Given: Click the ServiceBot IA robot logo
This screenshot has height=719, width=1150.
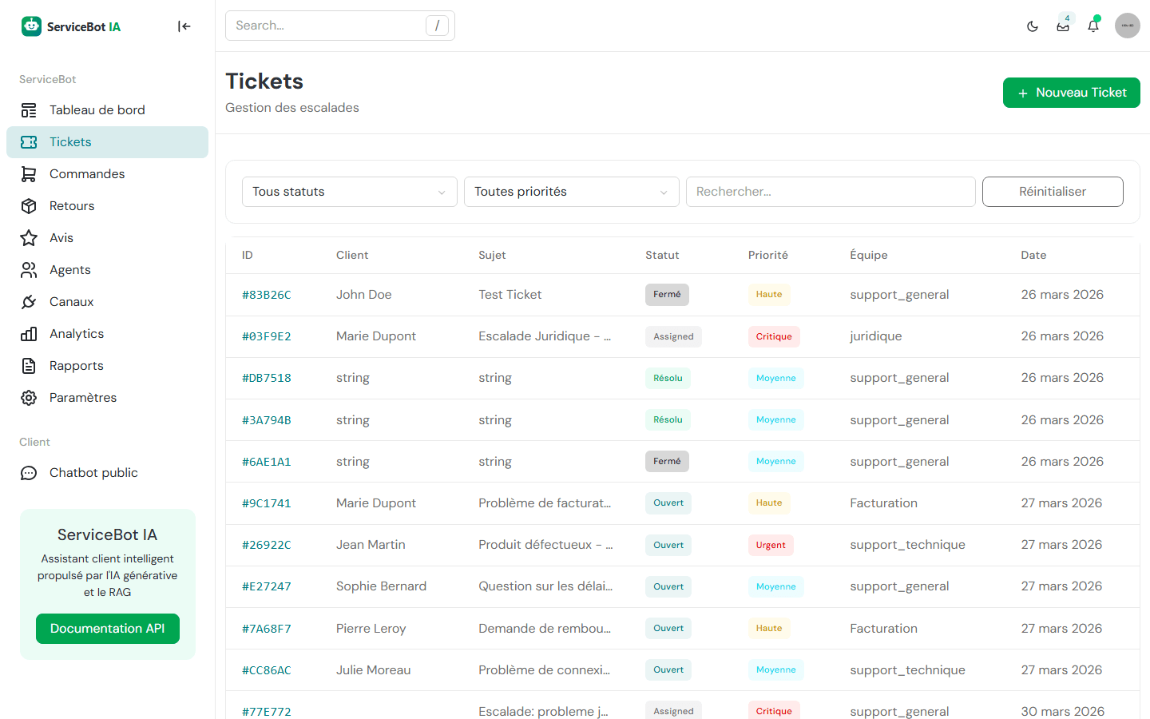Looking at the screenshot, I should 31,26.
